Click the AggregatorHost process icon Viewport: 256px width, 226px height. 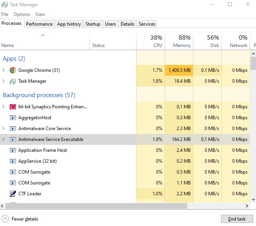coord(13,118)
